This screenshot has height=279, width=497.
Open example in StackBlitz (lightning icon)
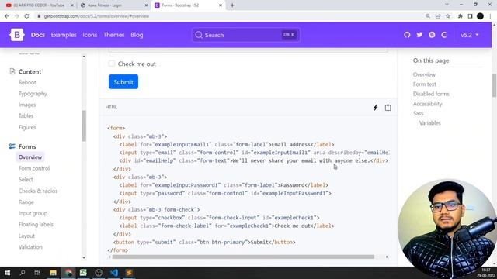coord(375,108)
